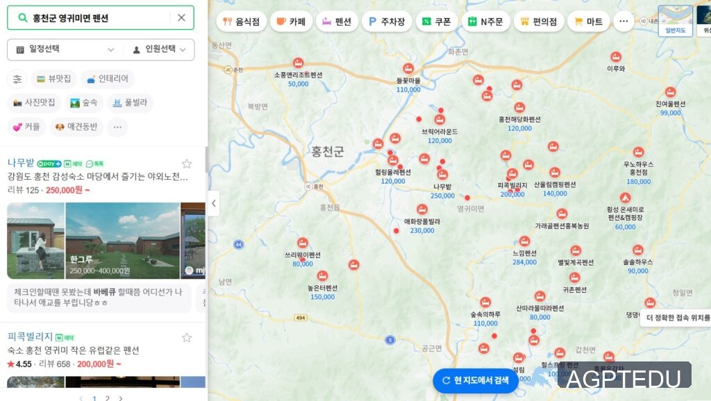Click the 느낌펜션 284,000 price label

(525, 262)
